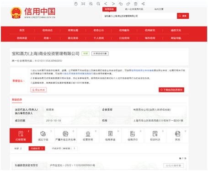This screenshot has height=171, width=208.
Task: Click the national emblem logo
Action: point(16,13)
